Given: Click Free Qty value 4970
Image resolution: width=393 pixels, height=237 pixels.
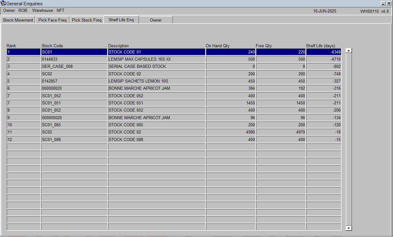Looking at the screenshot, I should coord(281,132).
